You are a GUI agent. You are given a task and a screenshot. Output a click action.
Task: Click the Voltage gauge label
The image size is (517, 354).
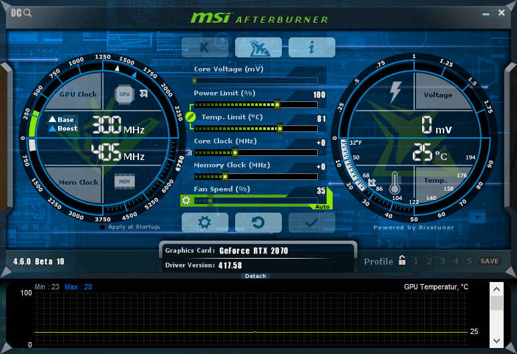coord(438,95)
